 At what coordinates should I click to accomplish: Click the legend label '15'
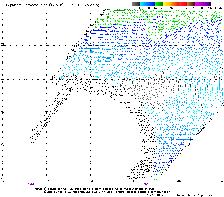[x=155, y=8]
